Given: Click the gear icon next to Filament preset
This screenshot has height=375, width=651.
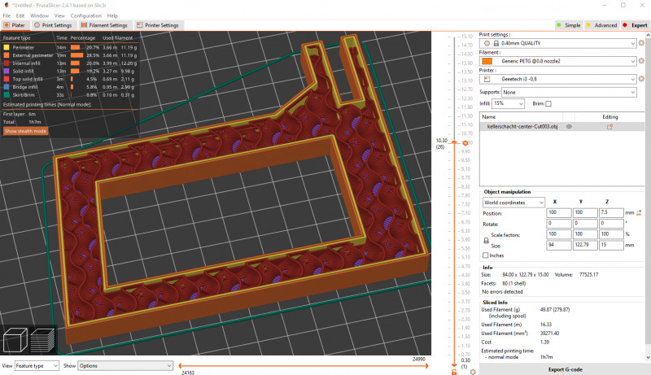Looking at the screenshot, I should [x=641, y=61].
